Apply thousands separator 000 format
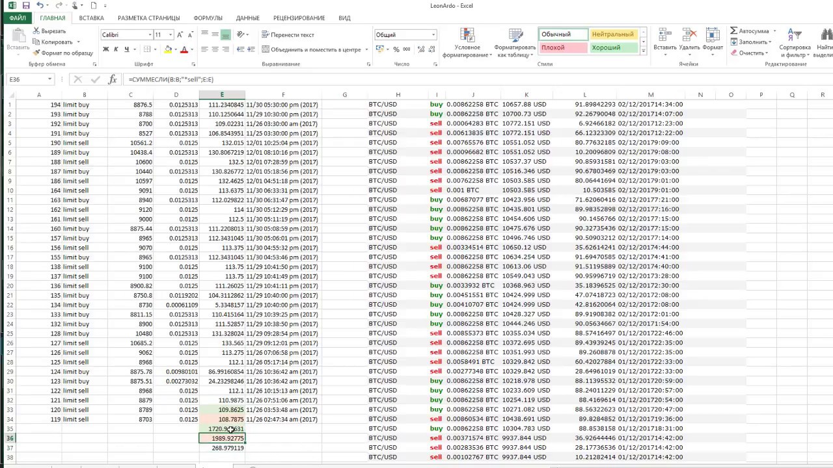833x468 pixels. (x=406, y=49)
